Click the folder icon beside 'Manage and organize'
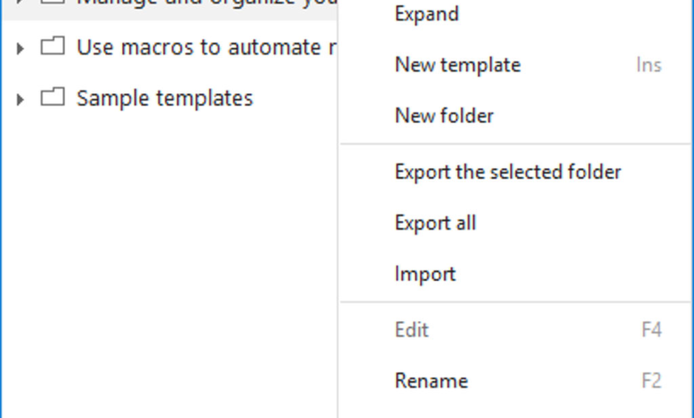 [53, 2]
